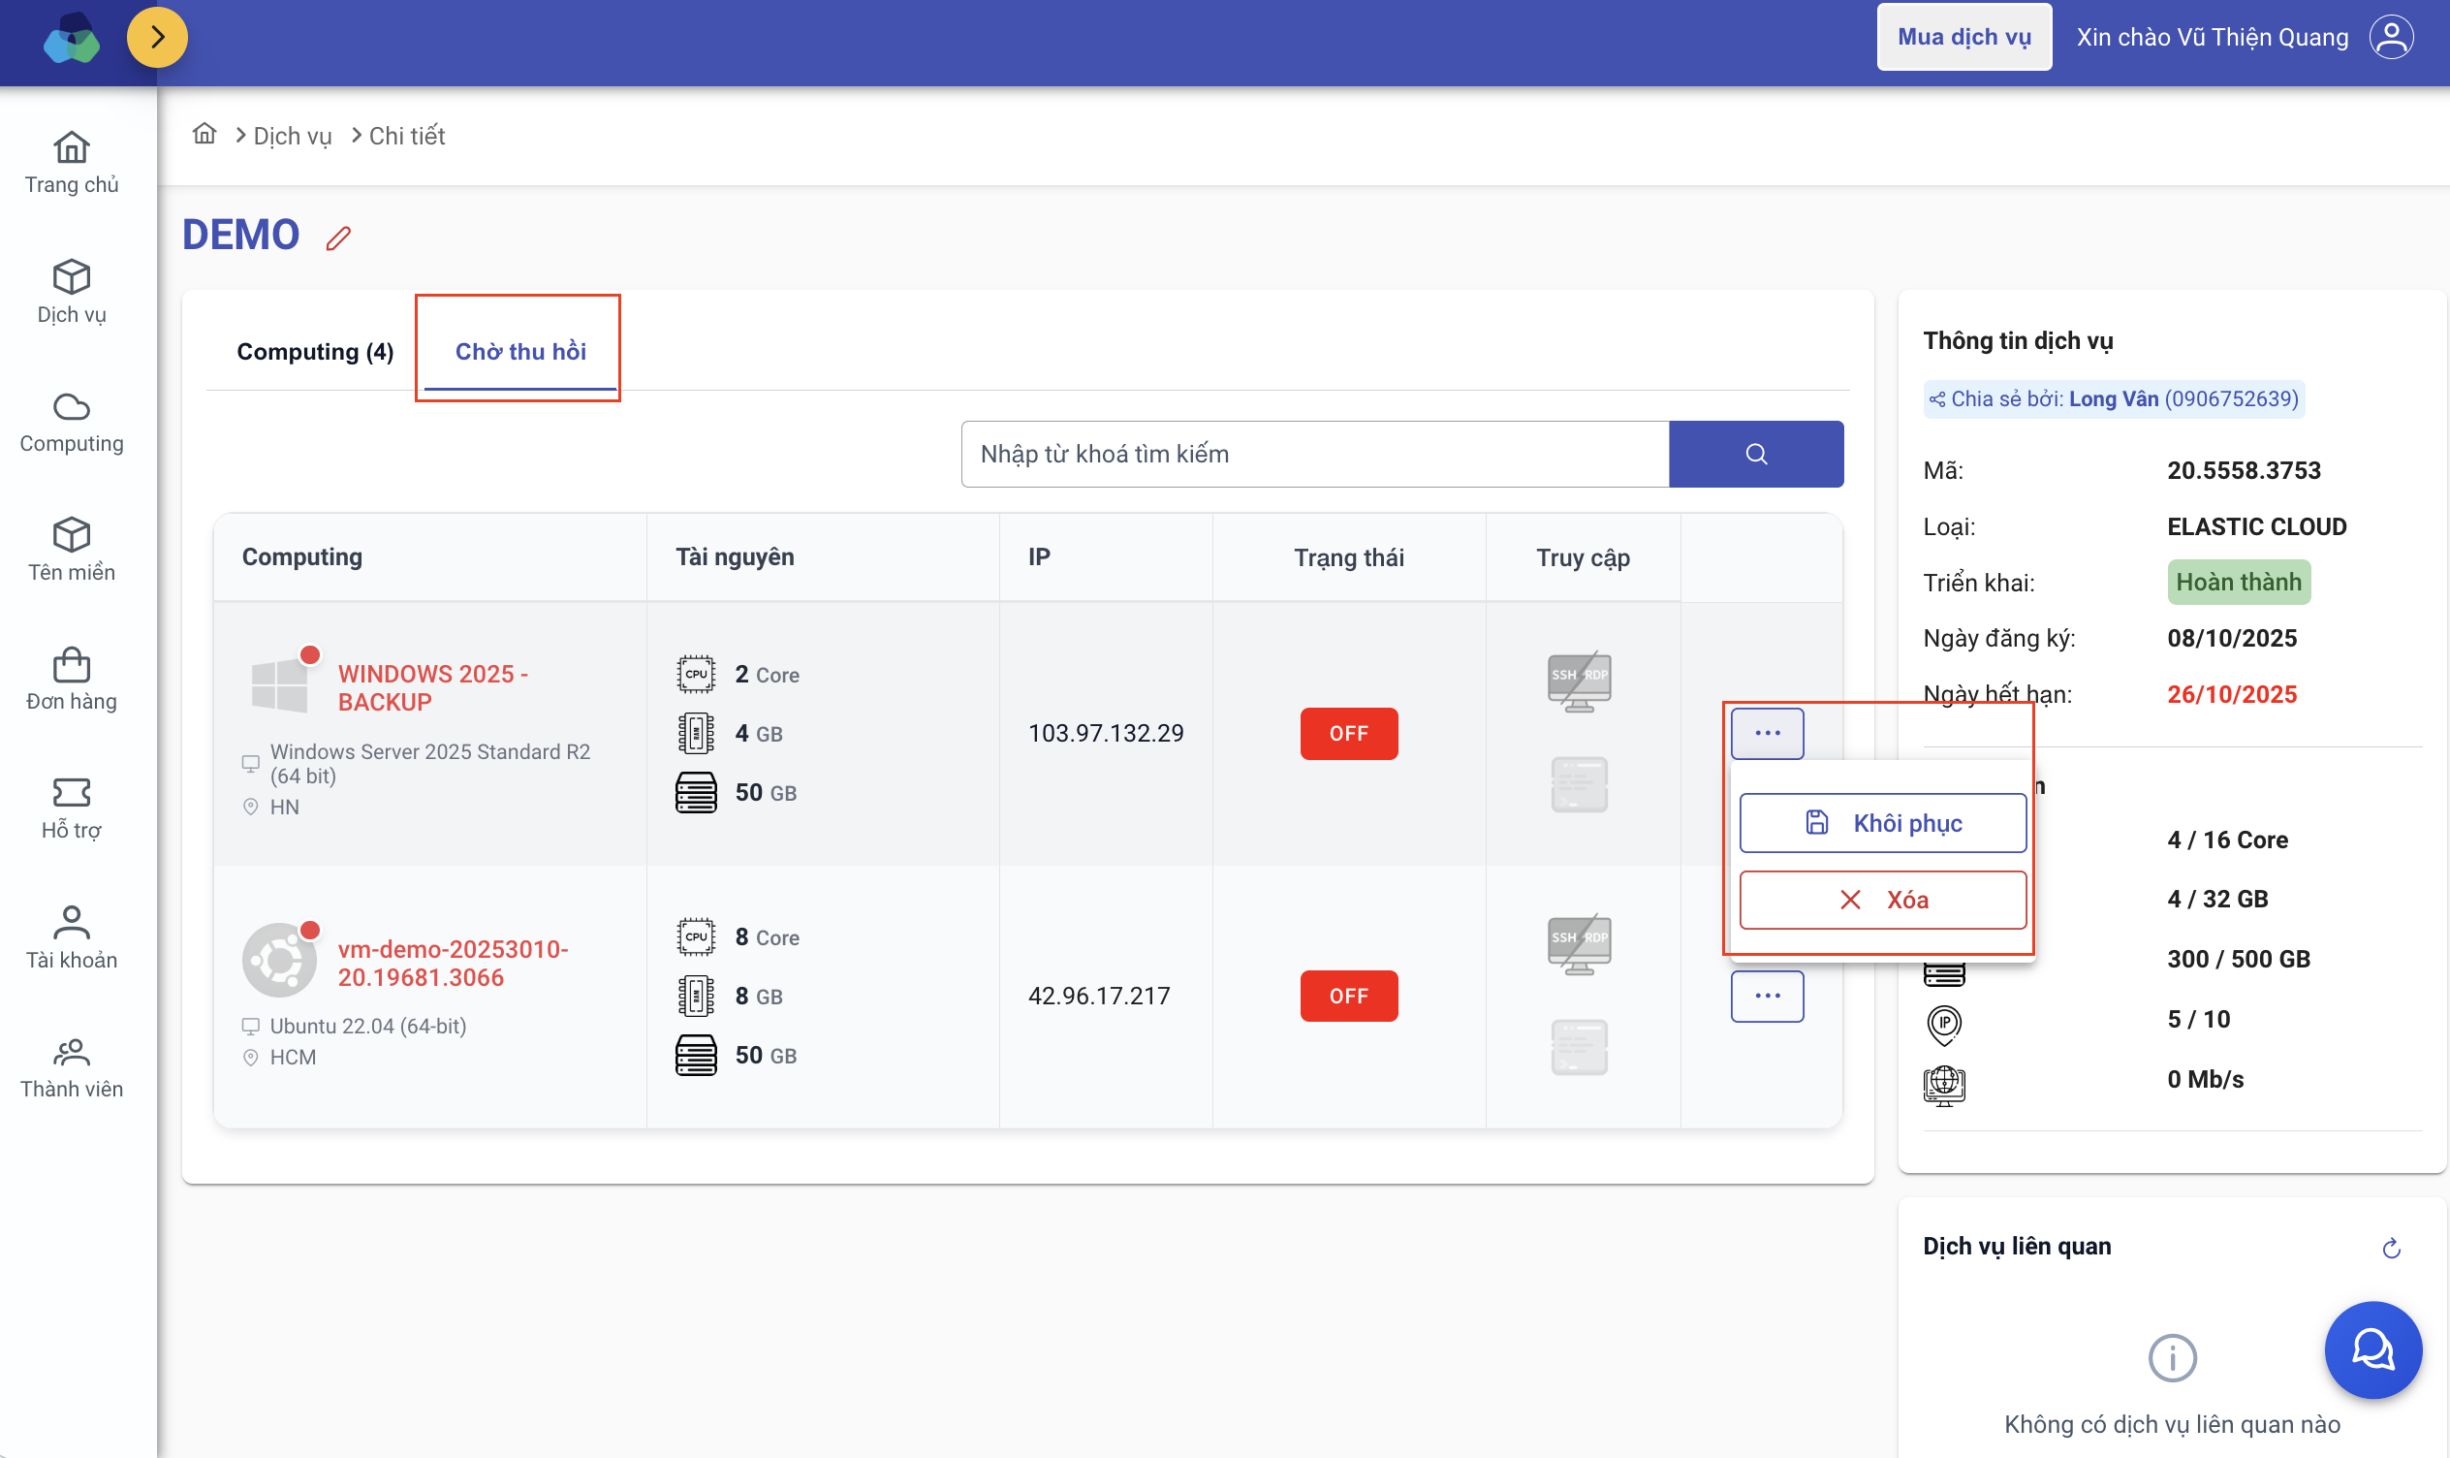
Task: Click the search keyword input field
Action: [1314, 454]
